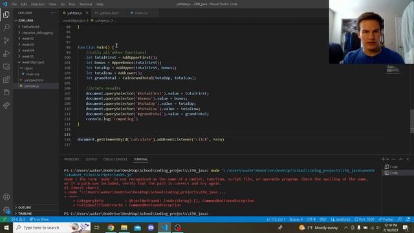Switch to the OUTPUT panel tab
The height and width of the screenshot is (233, 414).
(x=91, y=159)
